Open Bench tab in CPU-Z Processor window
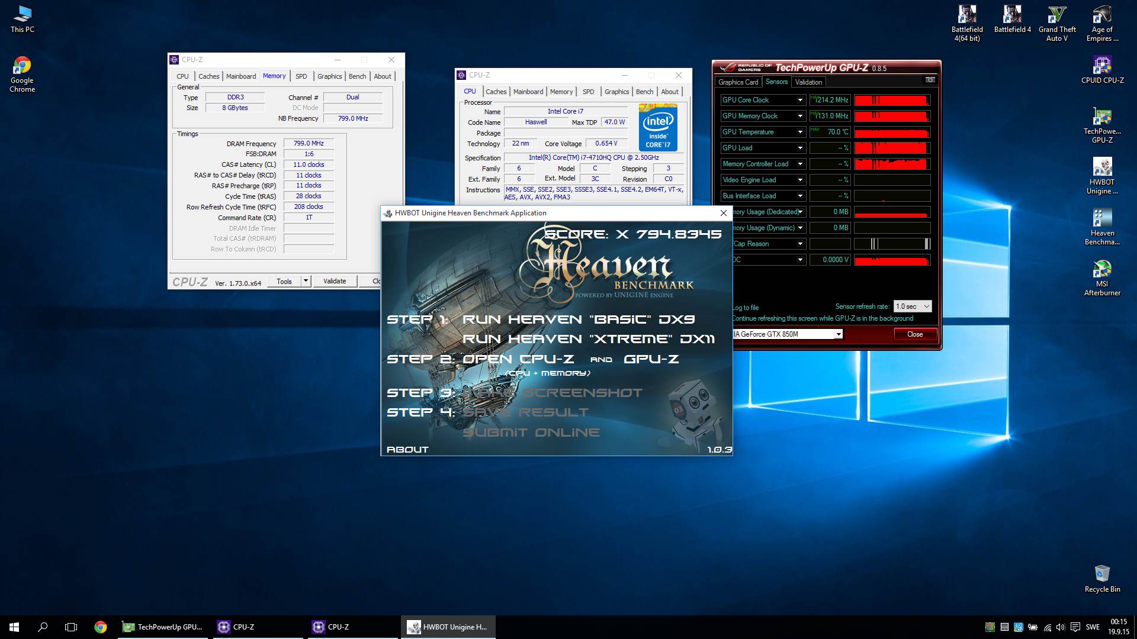 click(x=644, y=92)
